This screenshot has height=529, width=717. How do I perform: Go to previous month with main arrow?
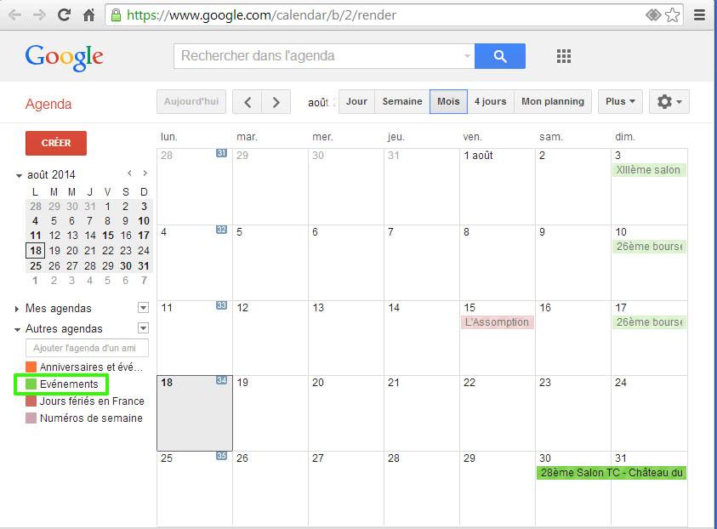tap(248, 102)
